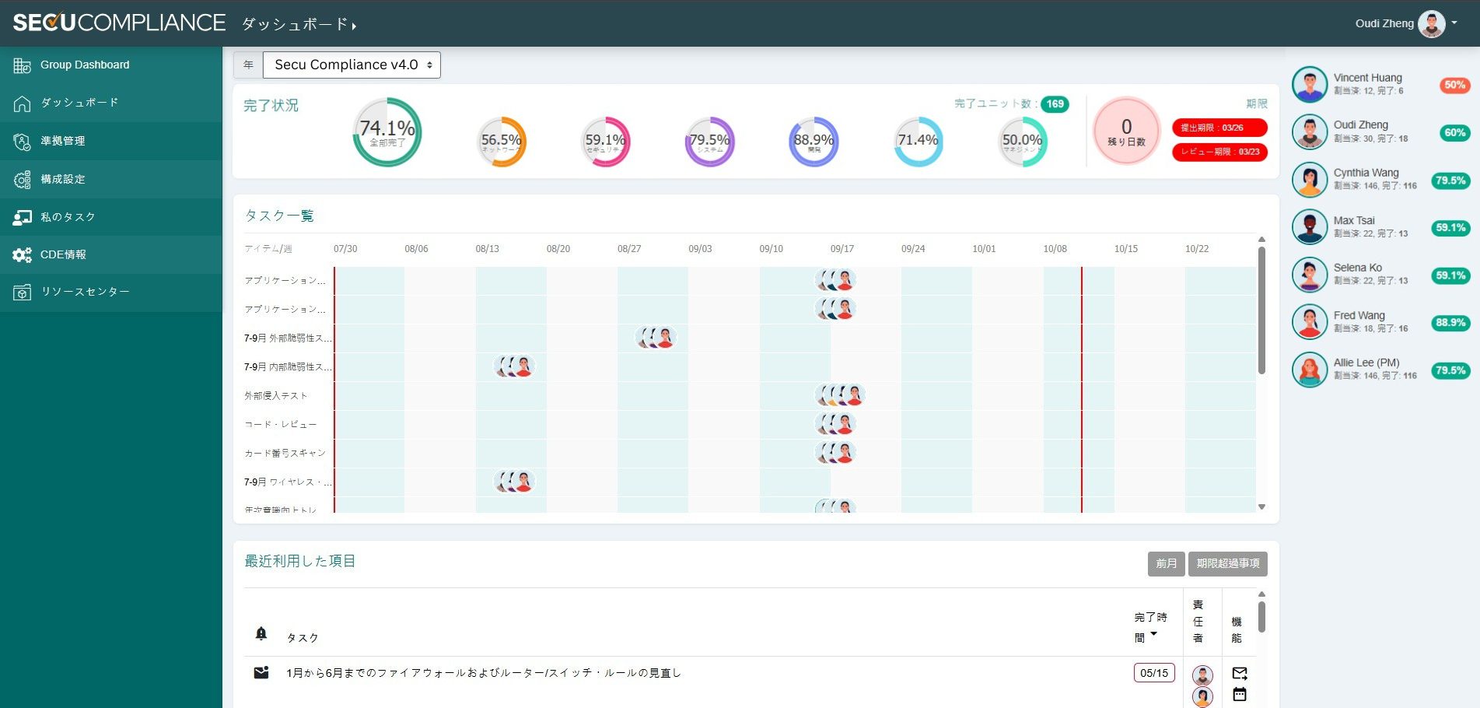The width and height of the screenshot is (1480, 708).
Task: Expand the ダッシュボード breadcrumb arrow
Action: [x=354, y=26]
